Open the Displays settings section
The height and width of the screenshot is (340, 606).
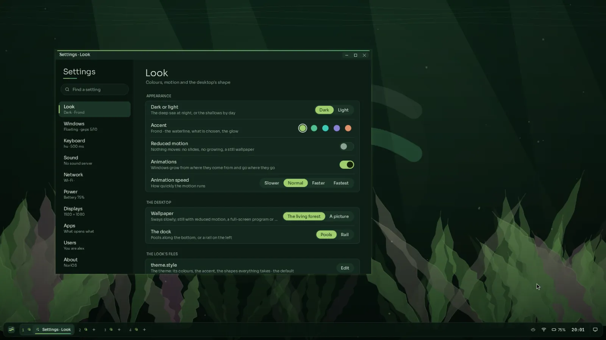95,211
